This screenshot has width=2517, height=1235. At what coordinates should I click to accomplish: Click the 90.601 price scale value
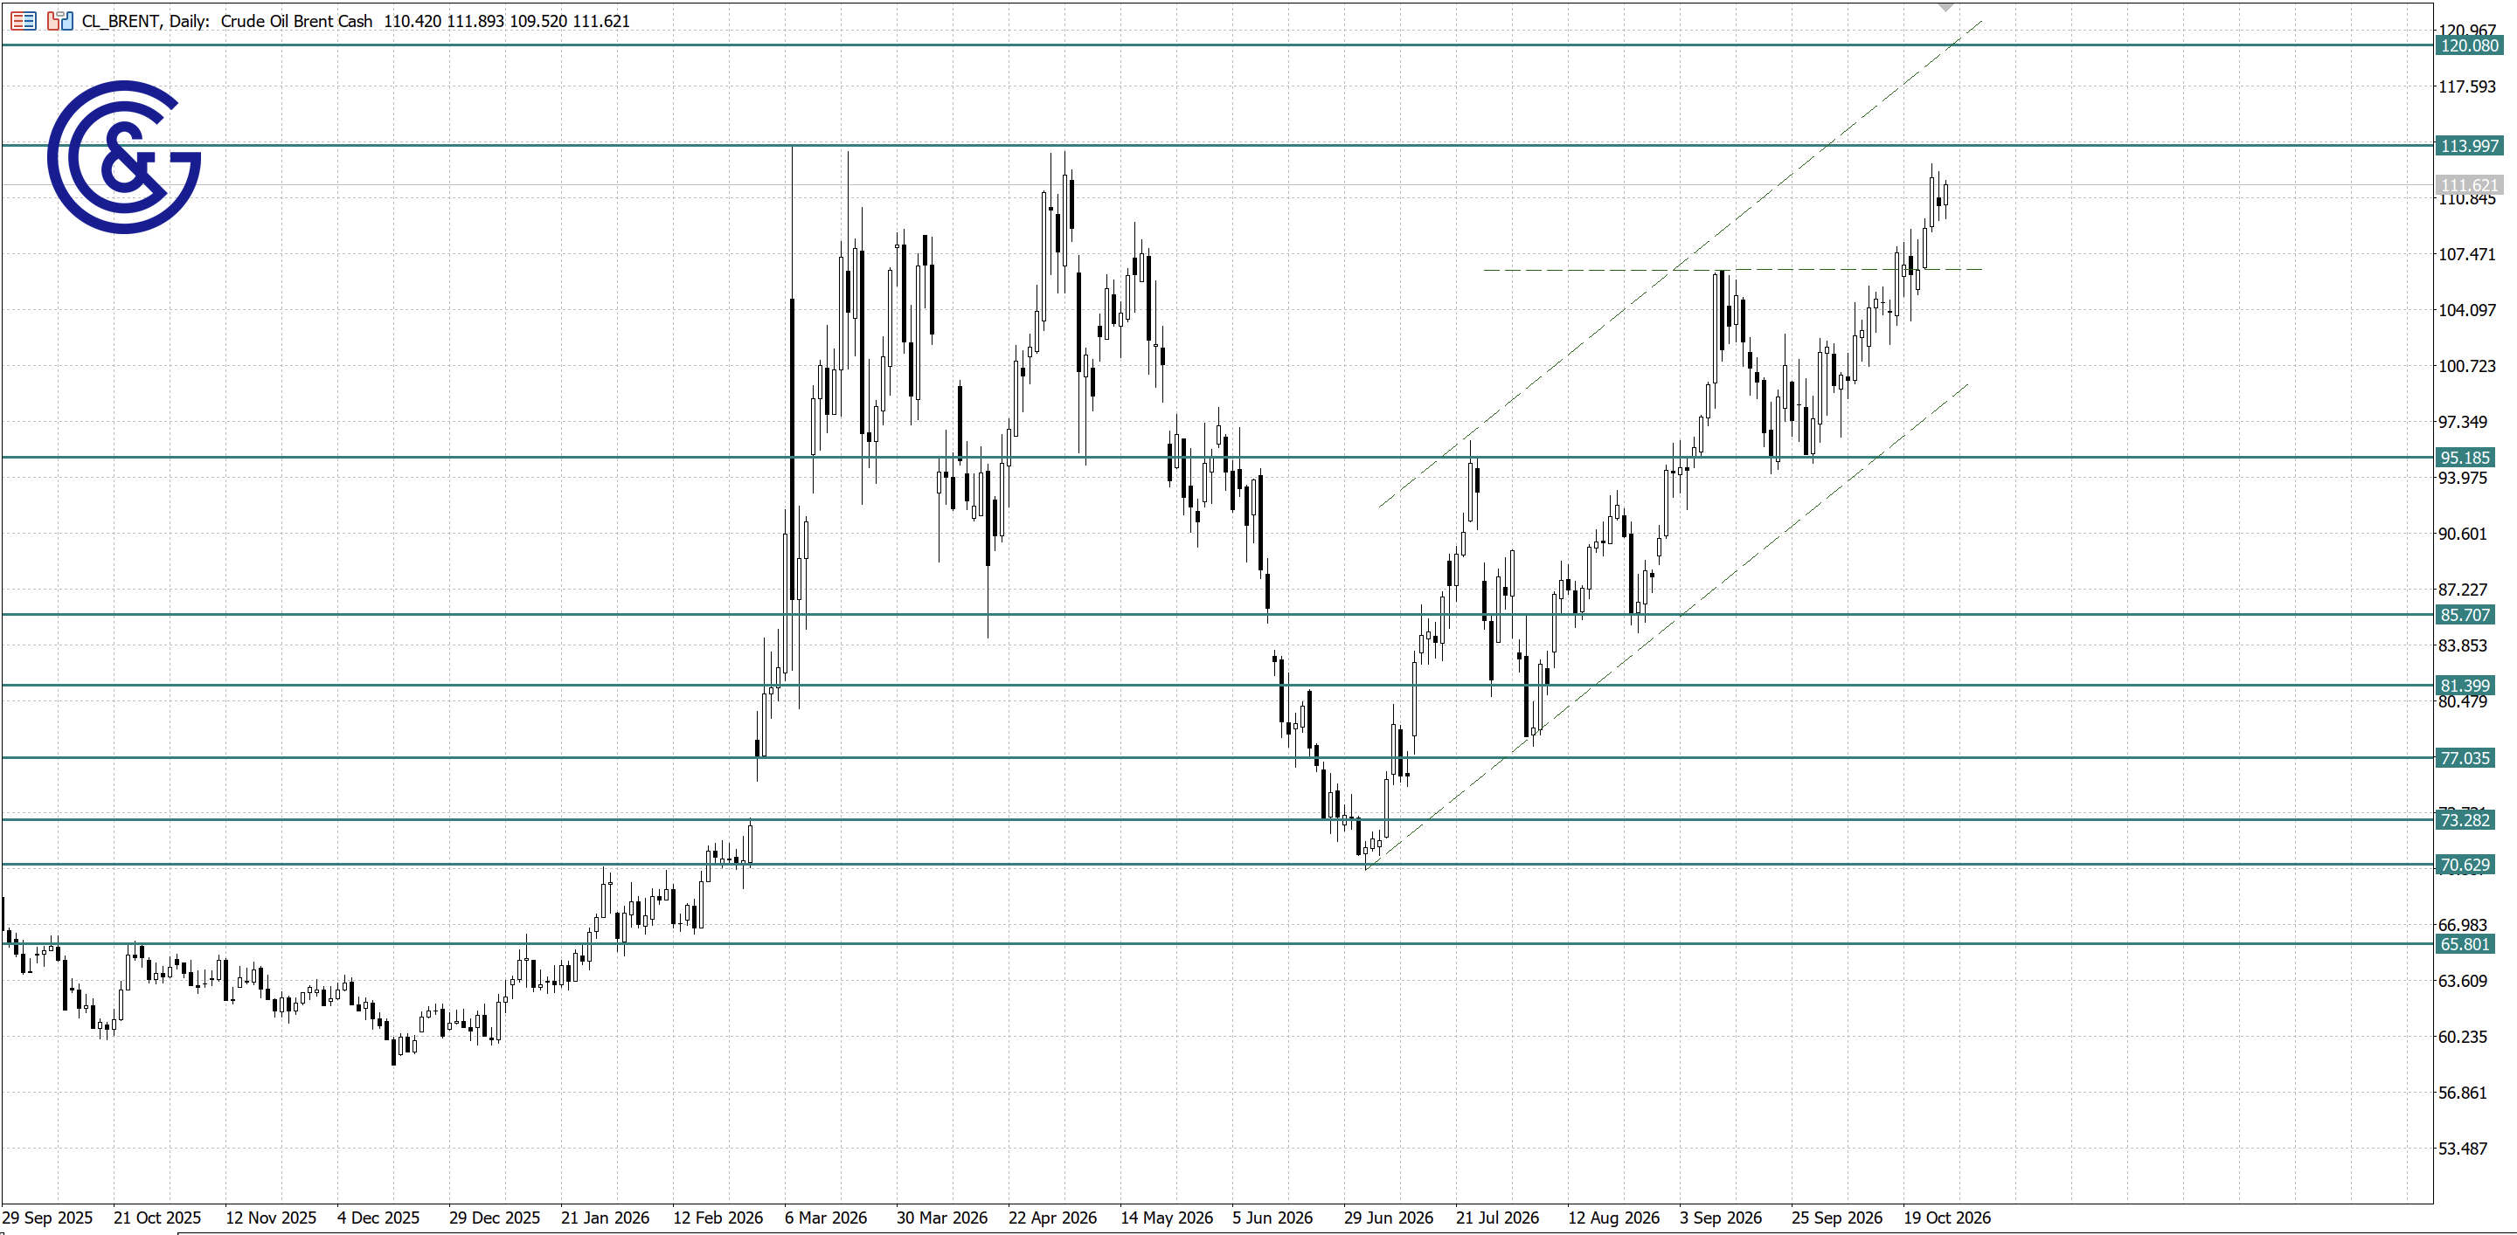(2464, 534)
